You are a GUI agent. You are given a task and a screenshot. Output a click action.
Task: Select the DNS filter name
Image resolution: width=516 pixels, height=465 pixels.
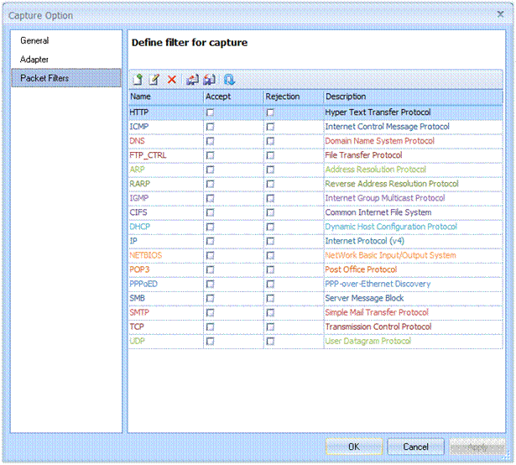tap(138, 141)
